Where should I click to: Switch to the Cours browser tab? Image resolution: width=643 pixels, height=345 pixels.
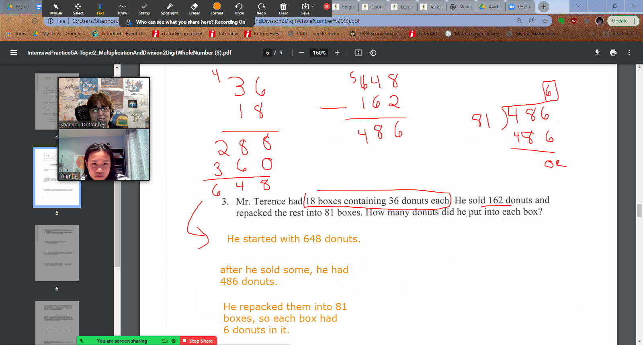click(x=373, y=7)
